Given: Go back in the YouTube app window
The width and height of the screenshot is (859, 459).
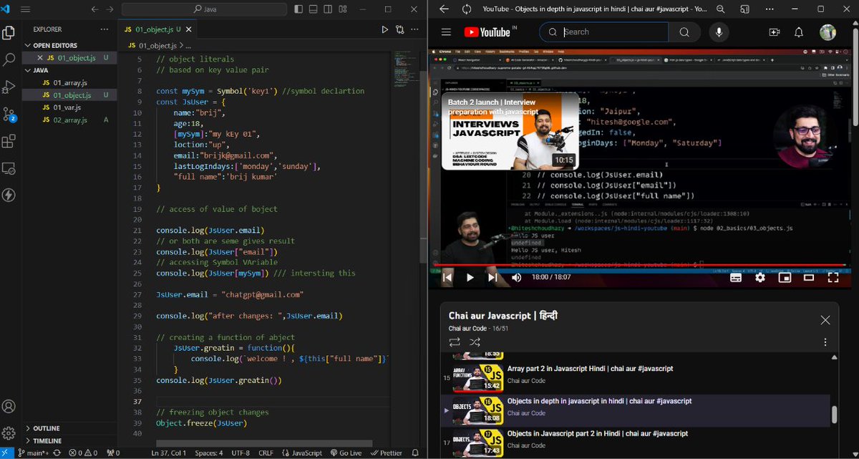Looking at the screenshot, I should point(444,9).
